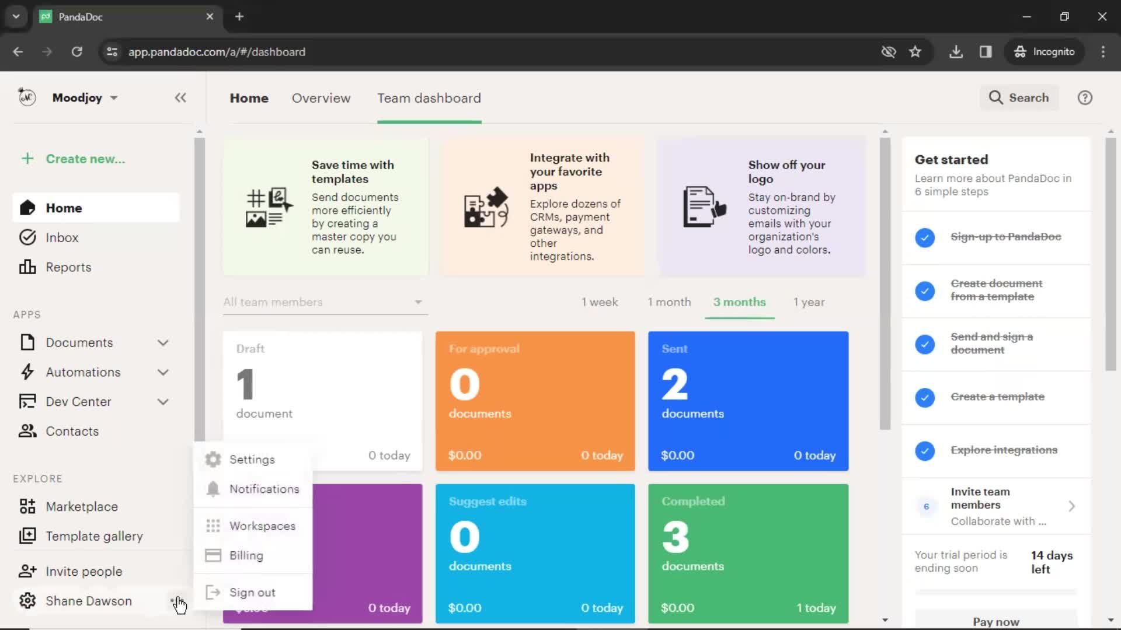Select the Team dashboard tab

[x=429, y=97]
